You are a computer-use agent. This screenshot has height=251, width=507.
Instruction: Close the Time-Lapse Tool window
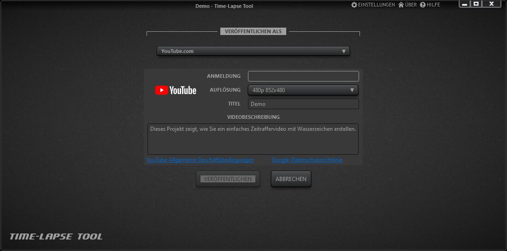click(x=491, y=4)
